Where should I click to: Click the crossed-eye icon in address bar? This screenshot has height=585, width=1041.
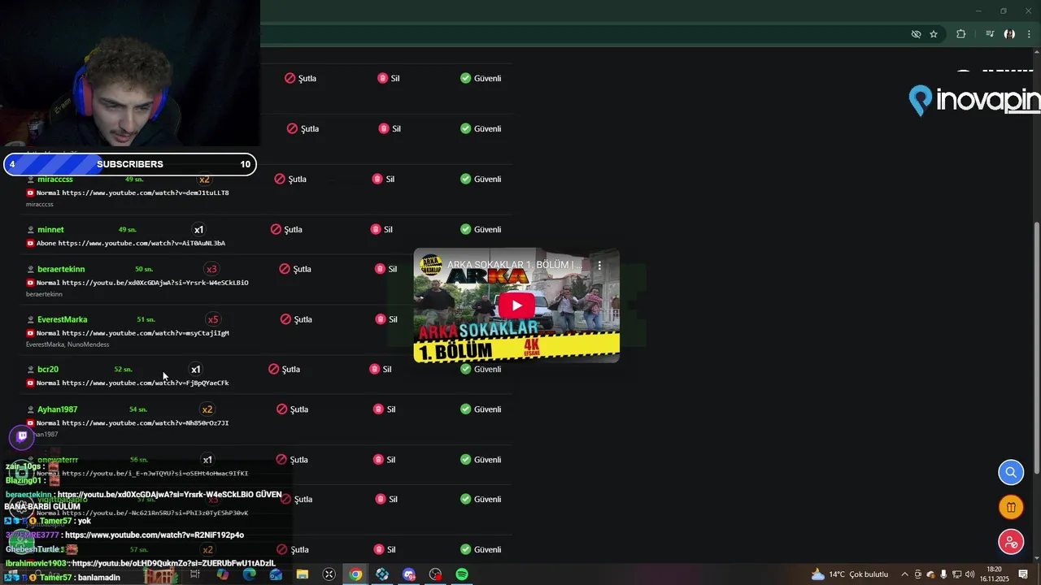pos(916,34)
